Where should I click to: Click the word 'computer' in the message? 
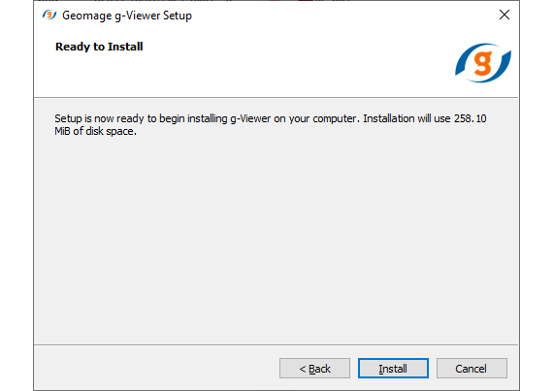(335, 118)
